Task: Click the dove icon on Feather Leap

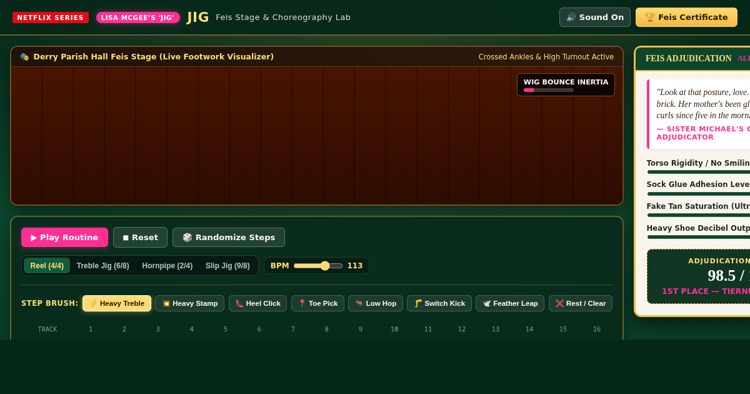Action: point(487,303)
